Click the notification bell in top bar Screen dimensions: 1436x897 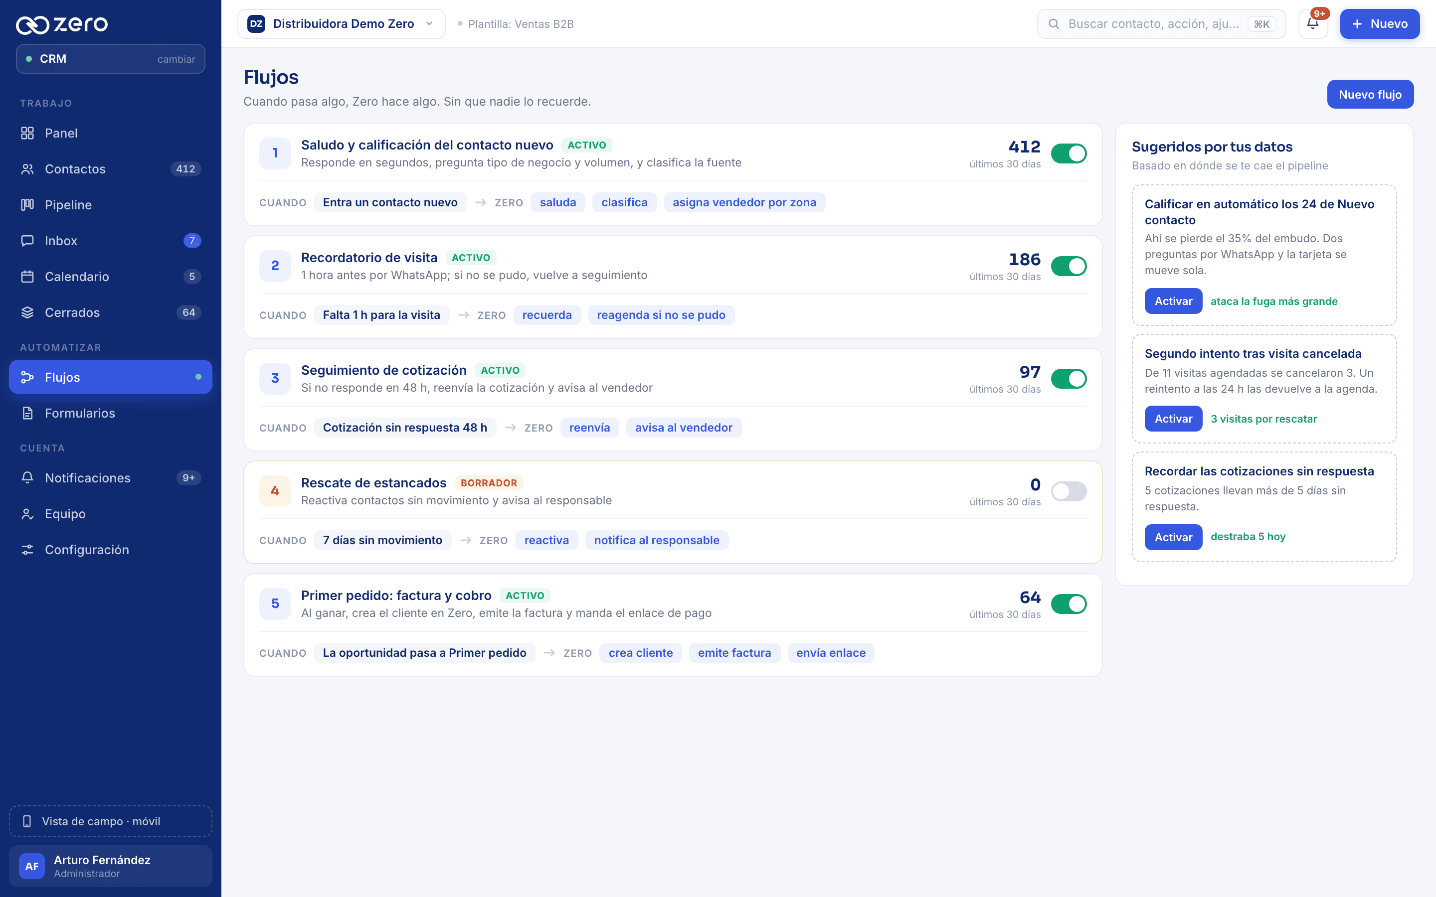tap(1312, 24)
